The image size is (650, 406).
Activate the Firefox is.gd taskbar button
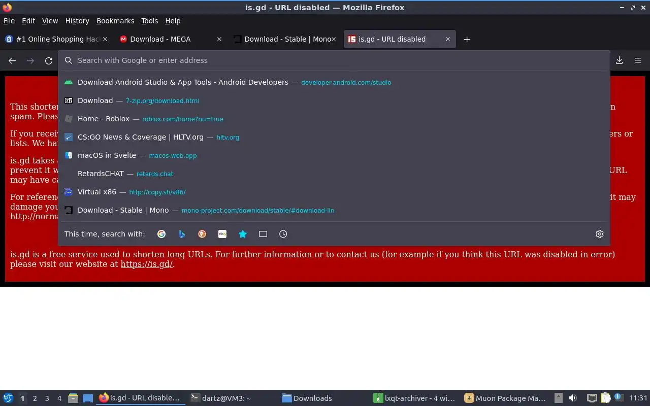140,398
